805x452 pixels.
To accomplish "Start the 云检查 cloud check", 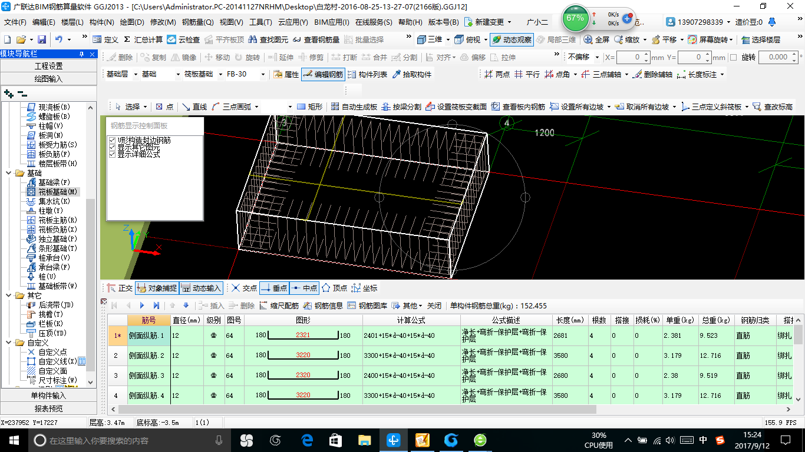I will coord(183,39).
